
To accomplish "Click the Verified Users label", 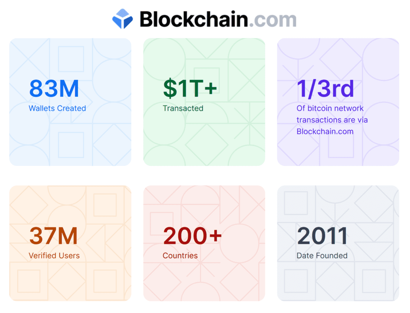I will tap(54, 255).
